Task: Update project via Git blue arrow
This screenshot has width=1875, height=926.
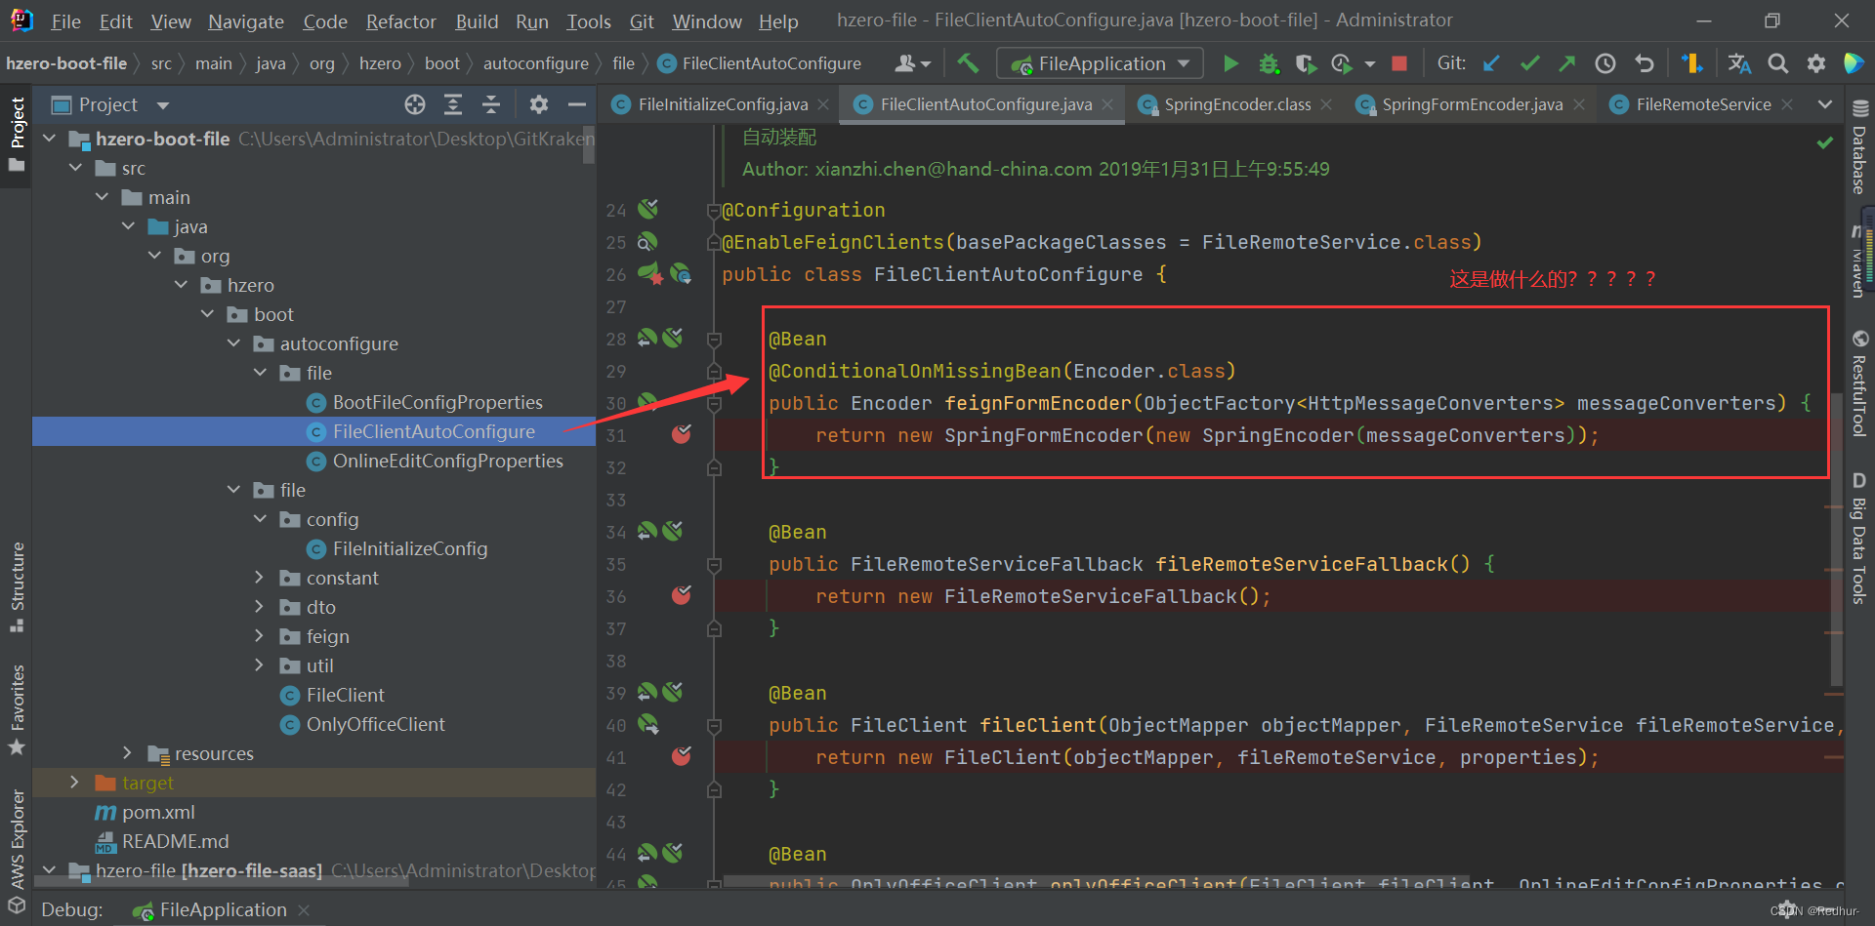Action: point(1491,63)
